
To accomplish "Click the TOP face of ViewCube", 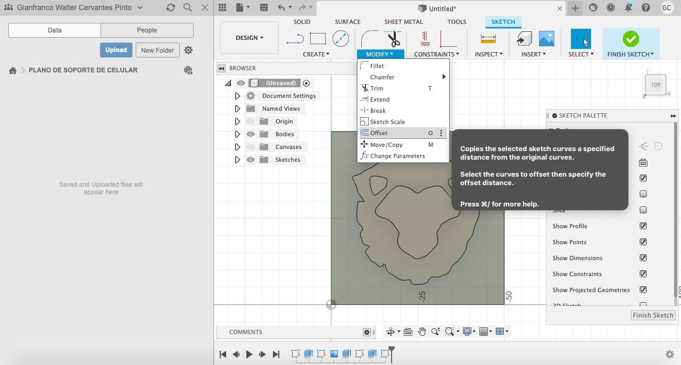I will click(x=655, y=85).
